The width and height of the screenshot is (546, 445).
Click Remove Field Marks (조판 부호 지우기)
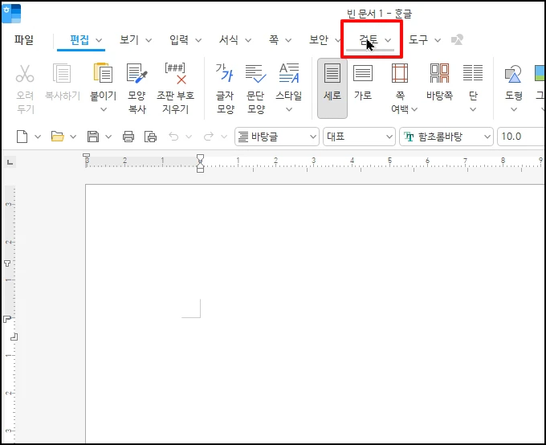[176, 73]
